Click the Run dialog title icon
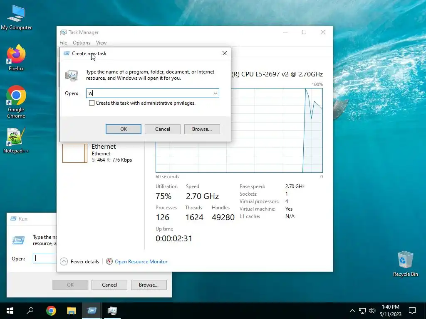 [13, 218]
